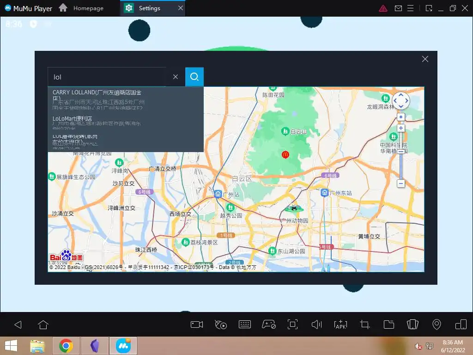Switch to the Homepage tab
Viewport: 473px width, 355px height.
coord(81,8)
